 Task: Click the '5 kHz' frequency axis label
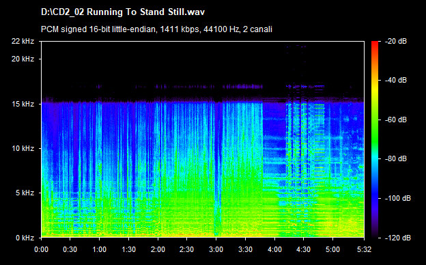click(25, 193)
